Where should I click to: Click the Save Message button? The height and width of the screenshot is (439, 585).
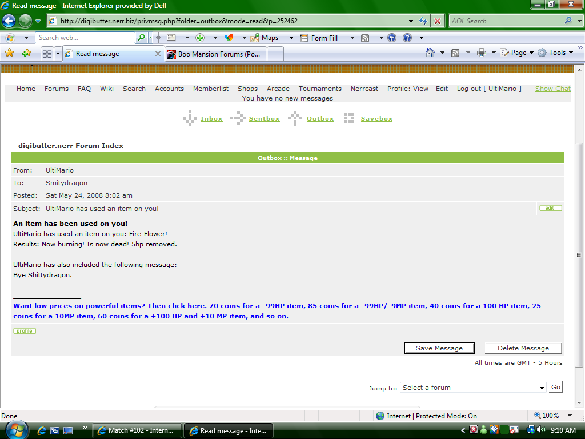[439, 348]
